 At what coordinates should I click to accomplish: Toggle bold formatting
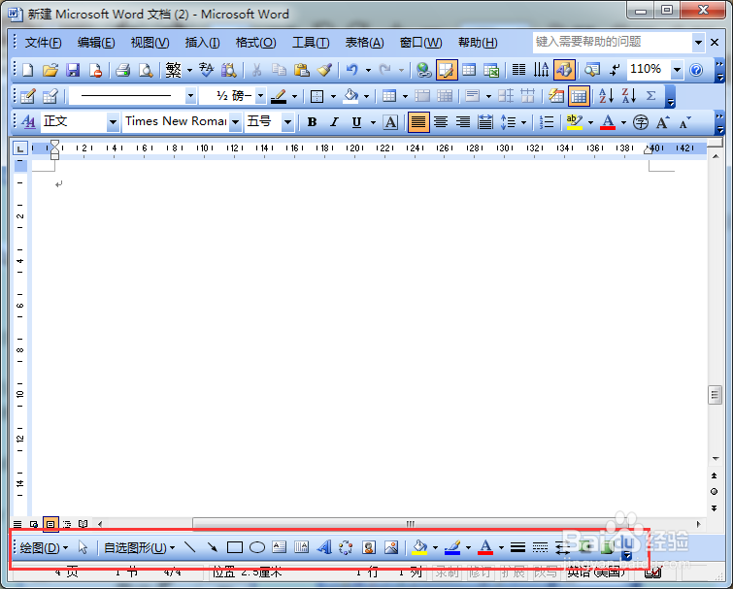click(312, 122)
